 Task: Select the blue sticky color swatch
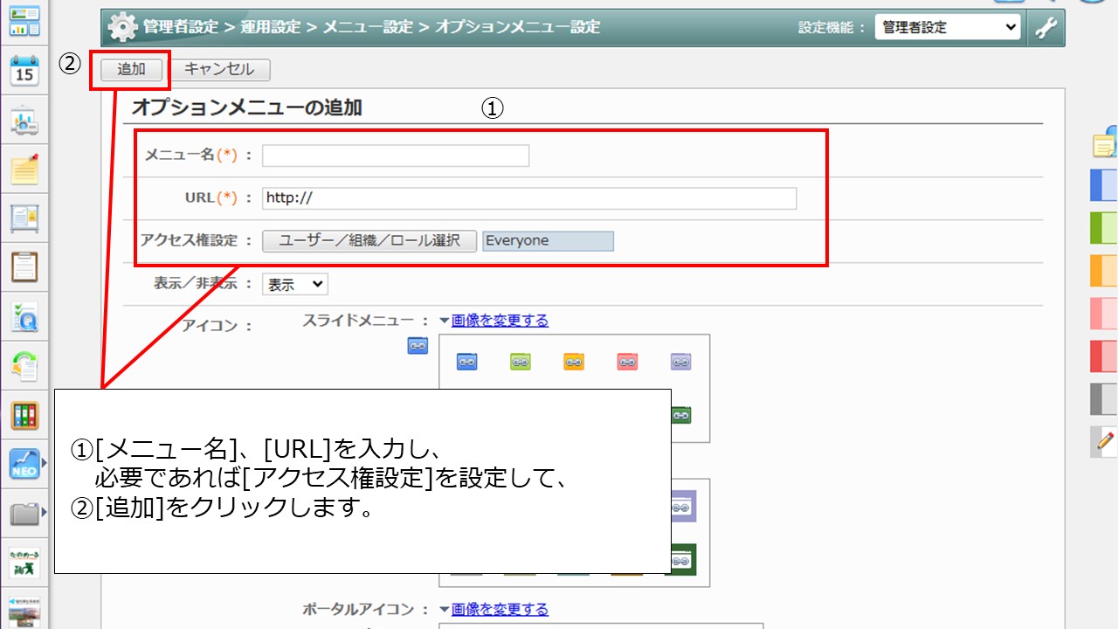pos(1105,185)
